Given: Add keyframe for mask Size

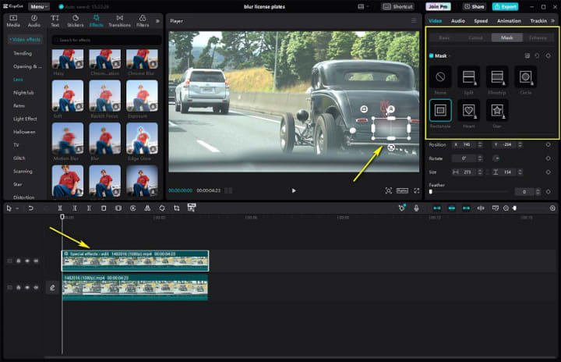Looking at the screenshot, I should pos(548,172).
